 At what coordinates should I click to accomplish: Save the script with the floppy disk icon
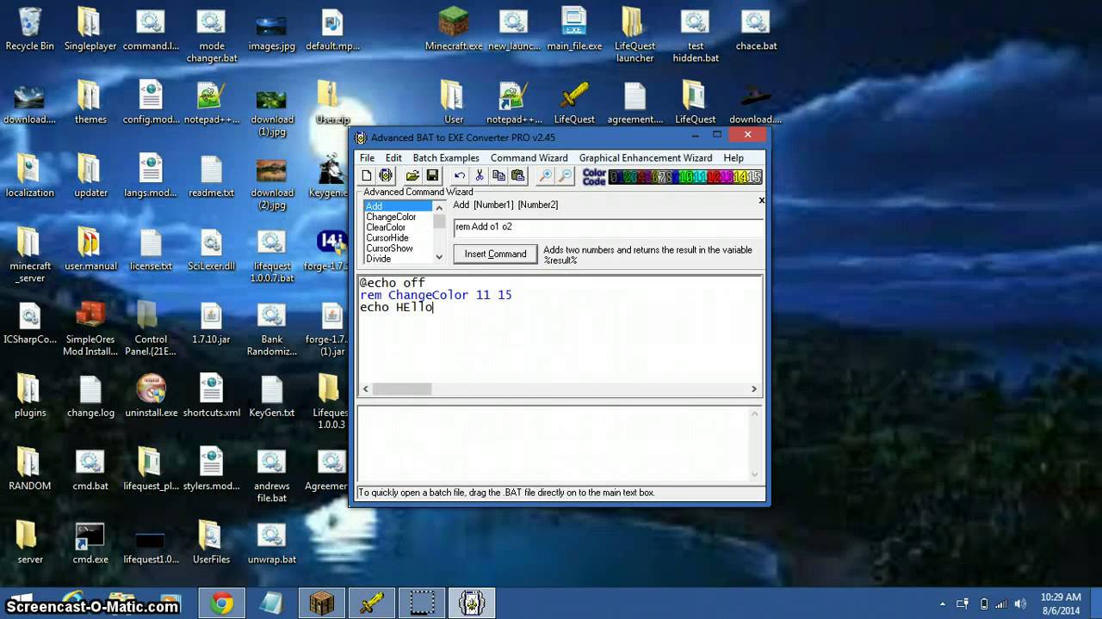point(432,176)
